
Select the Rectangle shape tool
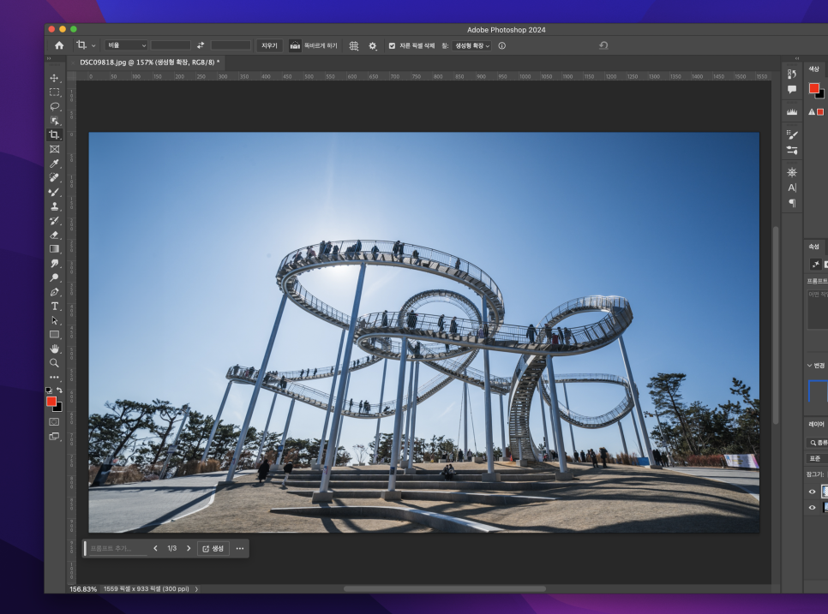pyautogui.click(x=54, y=335)
